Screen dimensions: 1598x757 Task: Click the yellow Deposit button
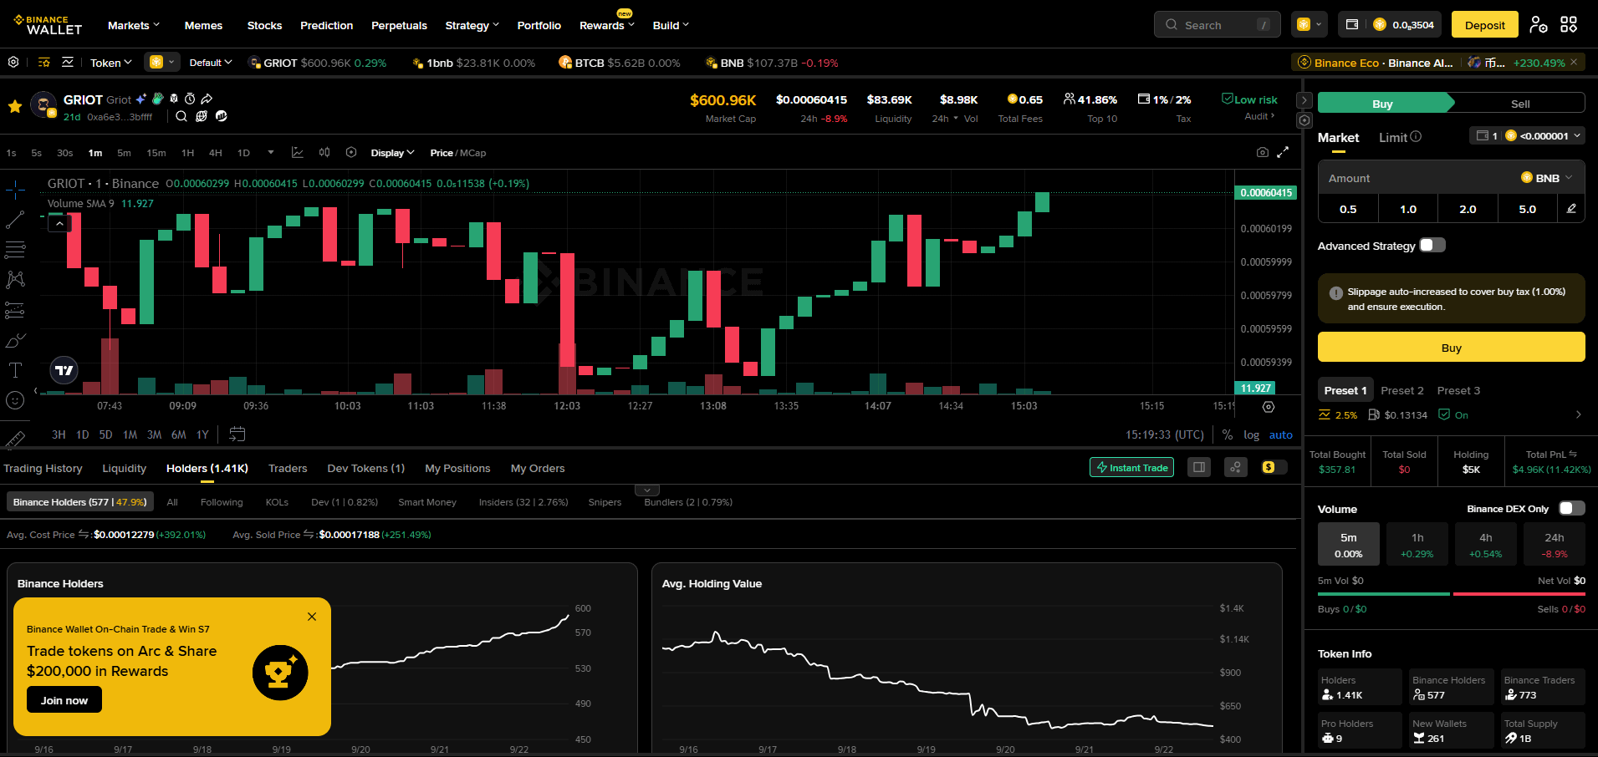click(1484, 25)
